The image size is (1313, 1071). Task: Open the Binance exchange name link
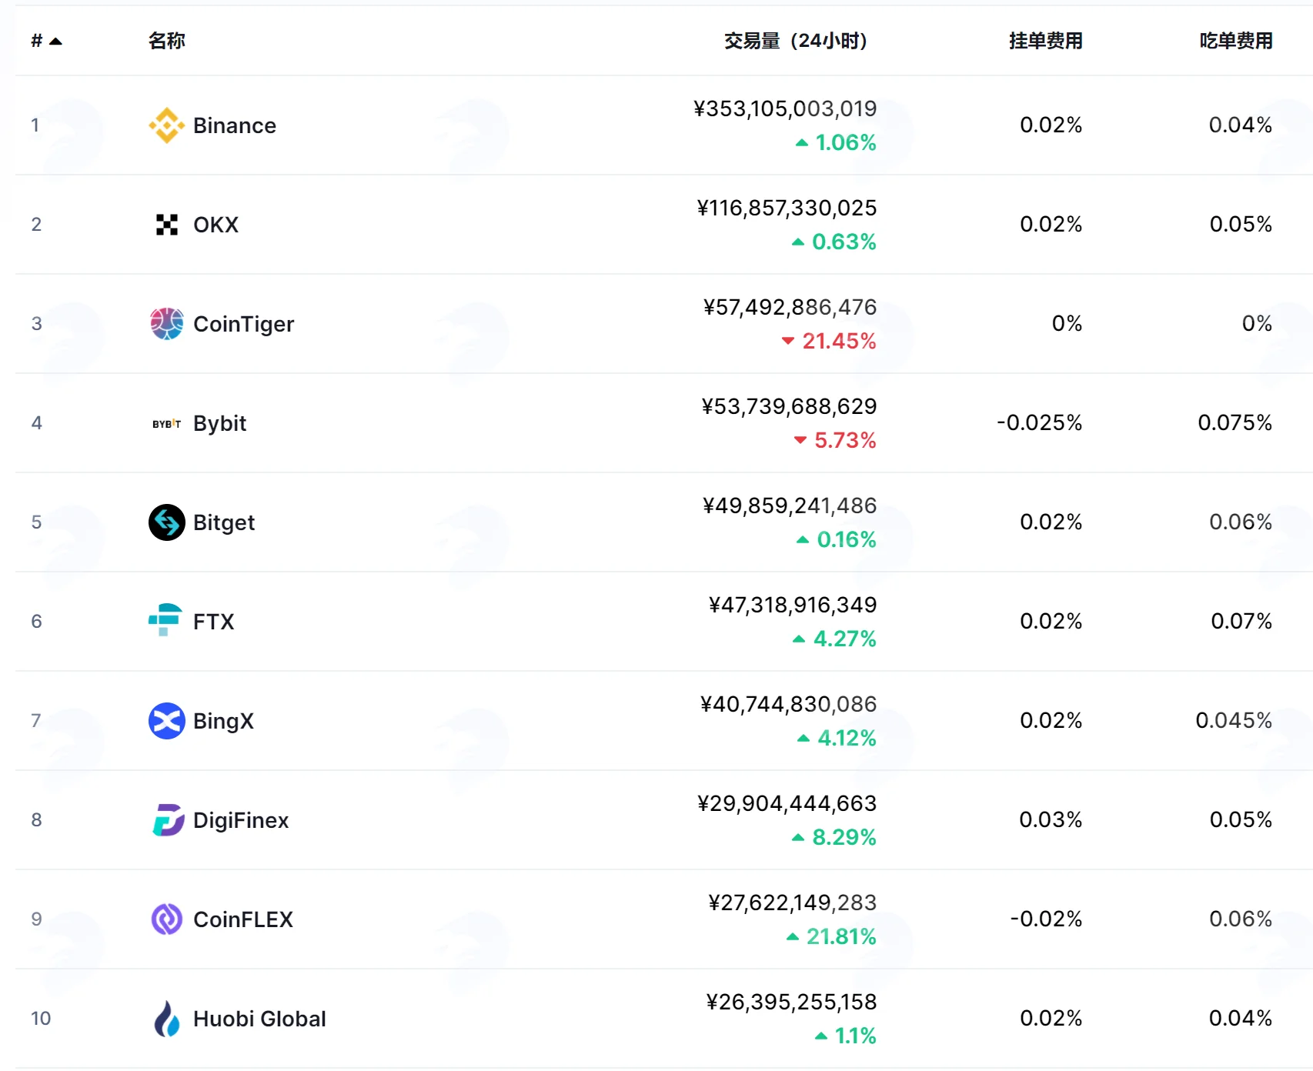[x=235, y=125]
